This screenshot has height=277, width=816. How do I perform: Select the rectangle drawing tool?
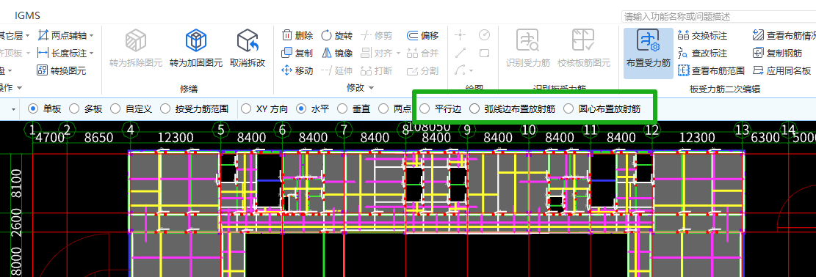pyautogui.click(x=485, y=53)
